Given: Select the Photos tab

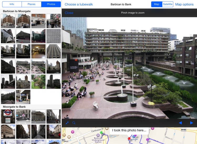Looking at the screenshot, I should [51, 4].
